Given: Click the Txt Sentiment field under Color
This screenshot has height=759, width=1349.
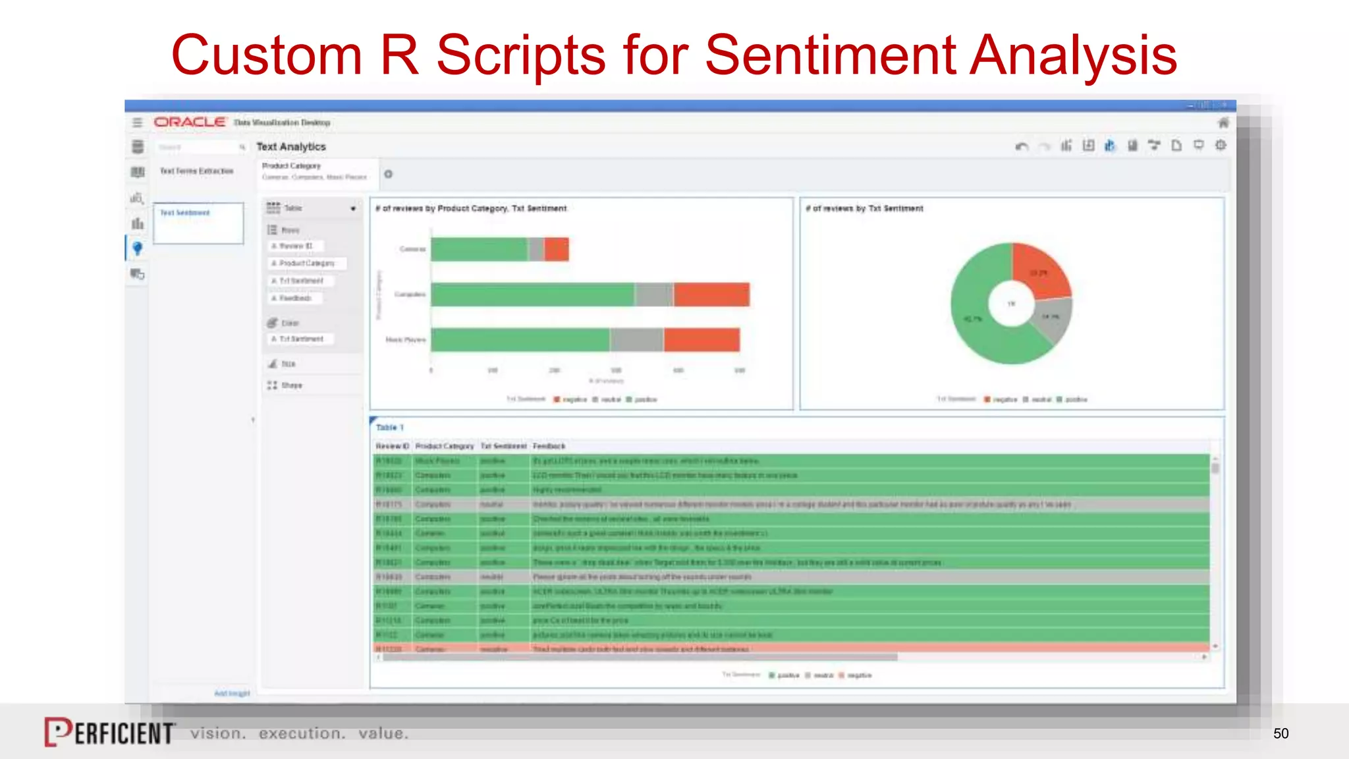Looking at the screenshot, I should click(300, 339).
